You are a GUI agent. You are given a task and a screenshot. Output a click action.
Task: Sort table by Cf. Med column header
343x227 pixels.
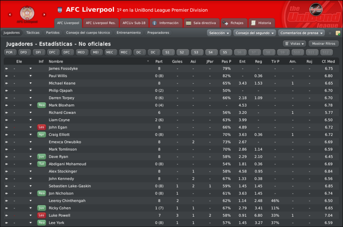(x=328, y=62)
